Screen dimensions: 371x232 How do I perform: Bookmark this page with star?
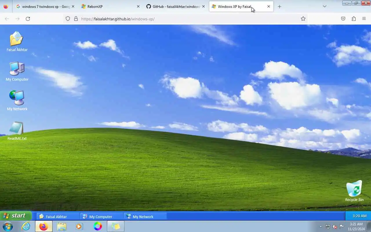[x=303, y=19]
